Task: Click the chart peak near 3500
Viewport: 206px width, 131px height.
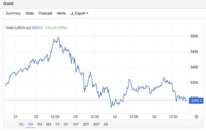Action: pyautogui.click(x=58, y=37)
